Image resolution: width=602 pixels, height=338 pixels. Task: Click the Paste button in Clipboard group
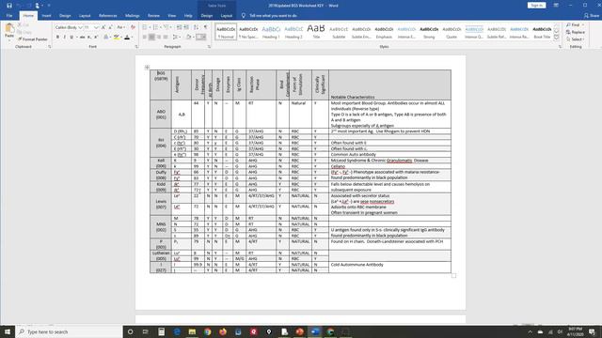[x=9, y=31]
